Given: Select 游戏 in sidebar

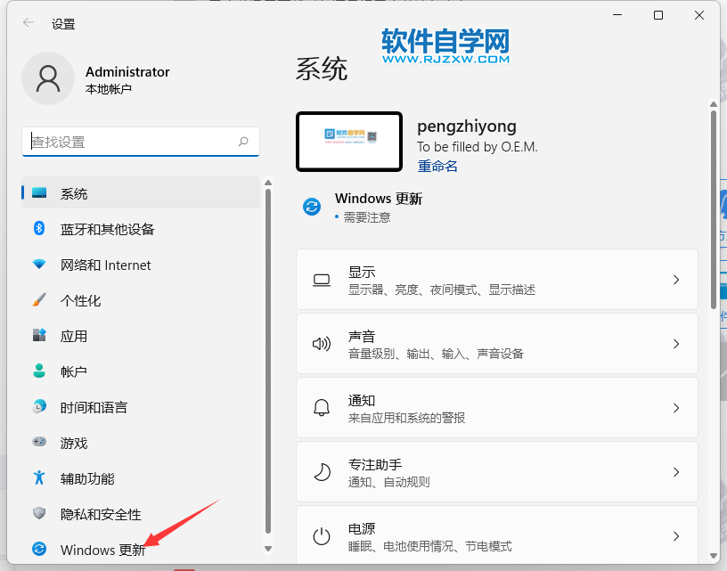Looking at the screenshot, I should 141,442.
